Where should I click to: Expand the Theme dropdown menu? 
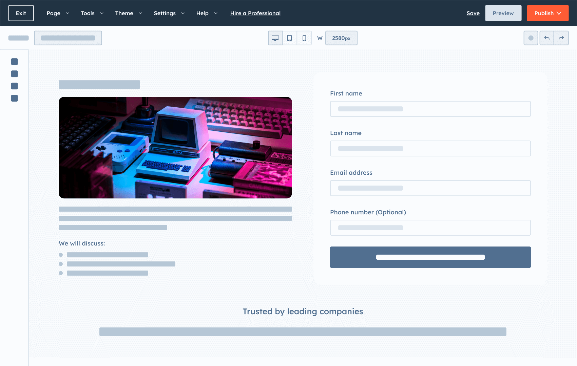pyautogui.click(x=128, y=13)
